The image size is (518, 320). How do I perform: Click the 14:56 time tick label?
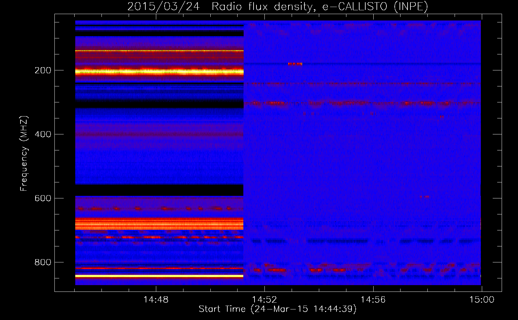pos(373,300)
